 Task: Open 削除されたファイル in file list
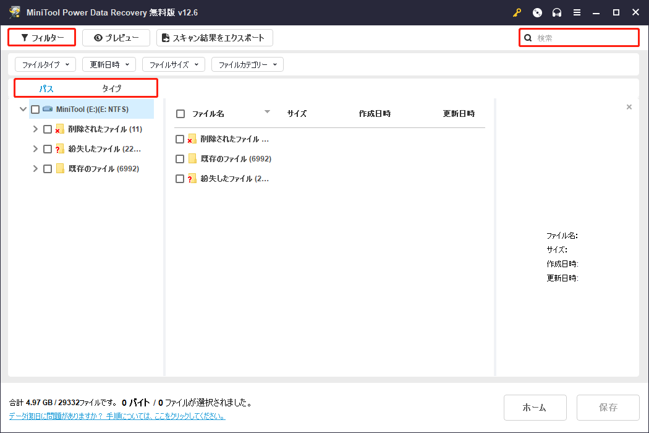tap(235, 139)
